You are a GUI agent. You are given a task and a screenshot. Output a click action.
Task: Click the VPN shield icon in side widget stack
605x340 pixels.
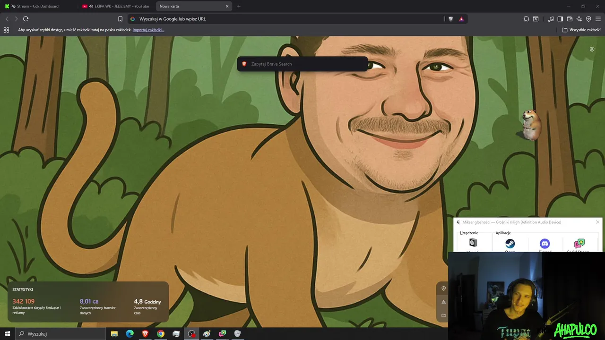[x=443, y=288]
